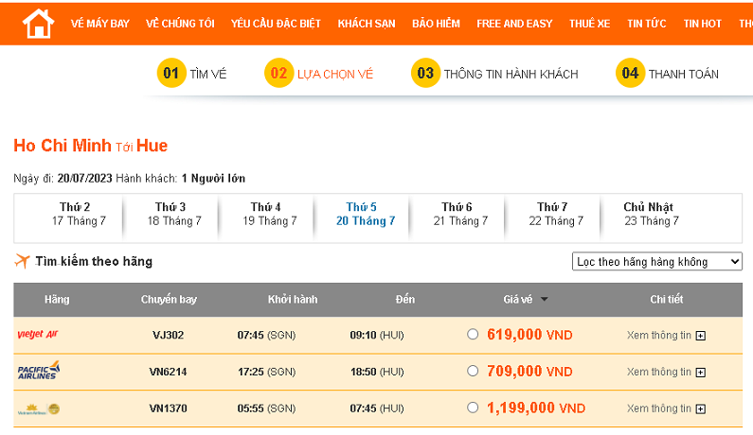The height and width of the screenshot is (435, 753).
Task: Sort by price using Giá vé arrow
Action: (544, 299)
